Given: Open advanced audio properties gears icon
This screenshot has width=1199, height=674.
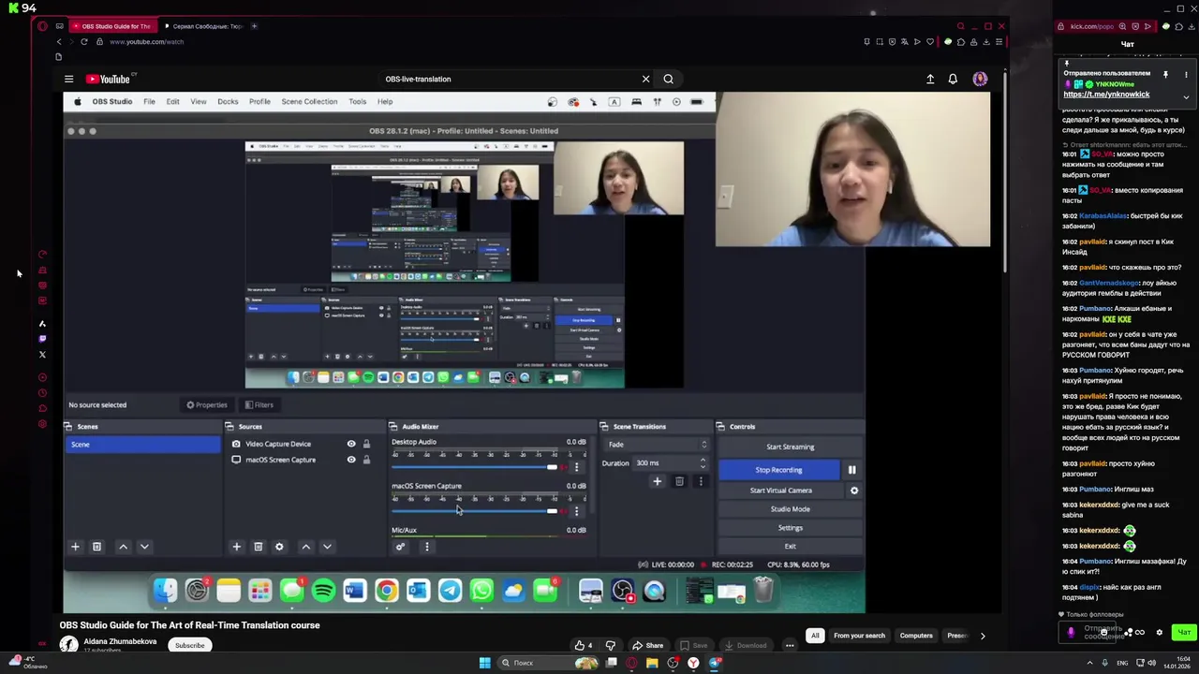Looking at the screenshot, I should click(x=401, y=547).
